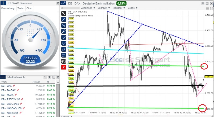Image resolution: width=214 pixels, height=117 pixels.
Task: Switch to the Chart display tab
Action: (x=29, y=8)
